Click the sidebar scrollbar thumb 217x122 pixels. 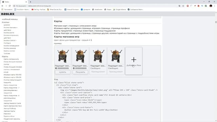26,32
